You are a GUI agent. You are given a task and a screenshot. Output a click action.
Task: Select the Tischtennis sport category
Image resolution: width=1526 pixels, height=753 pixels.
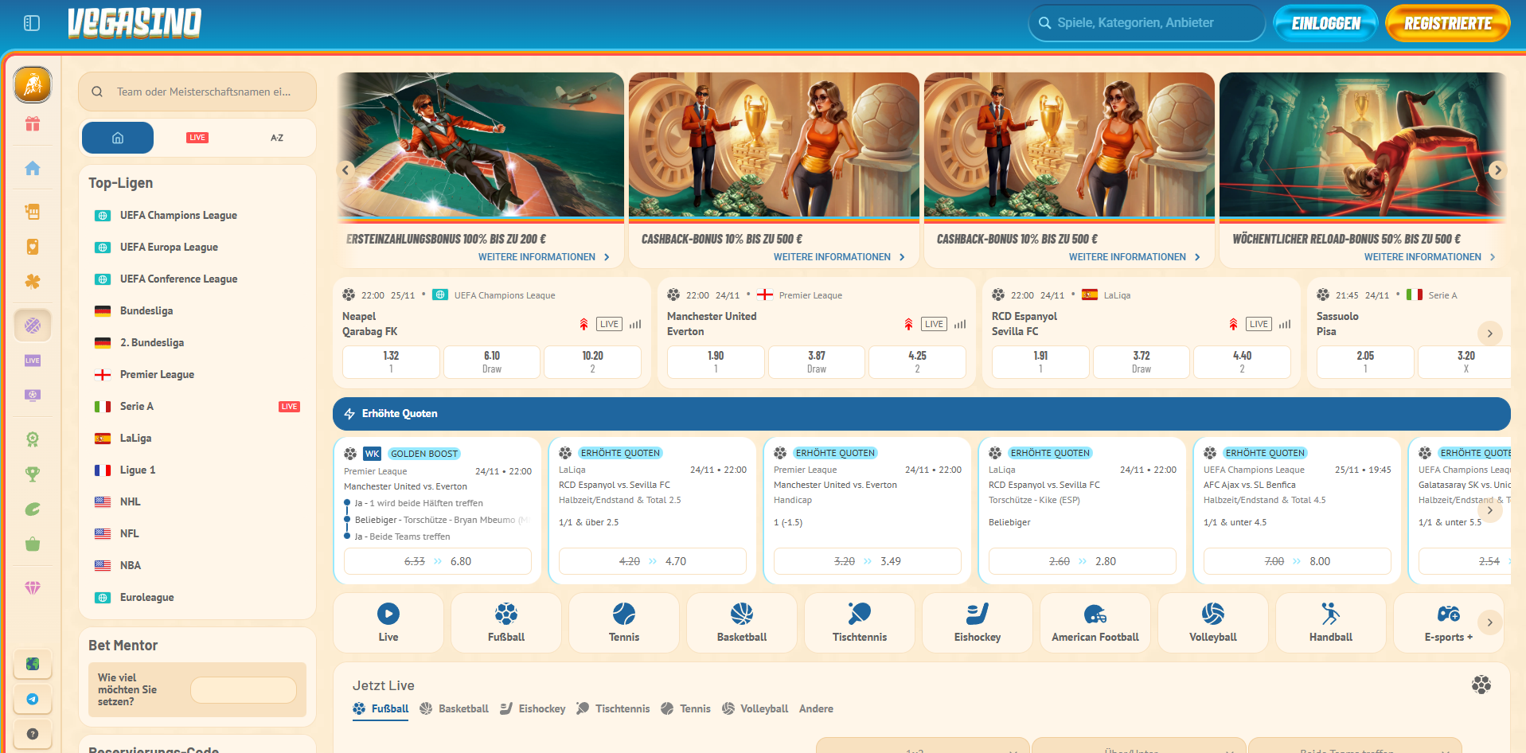tap(859, 622)
